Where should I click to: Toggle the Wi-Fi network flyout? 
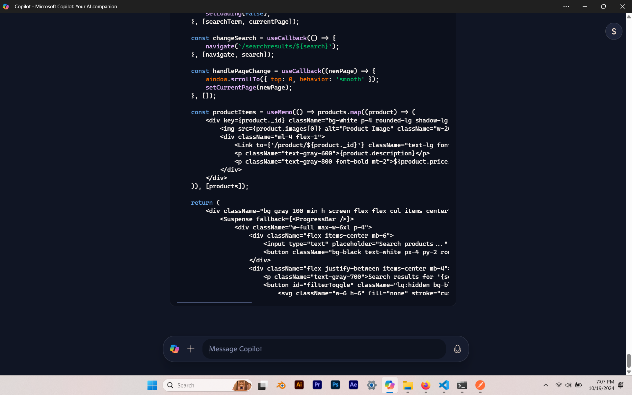point(559,385)
